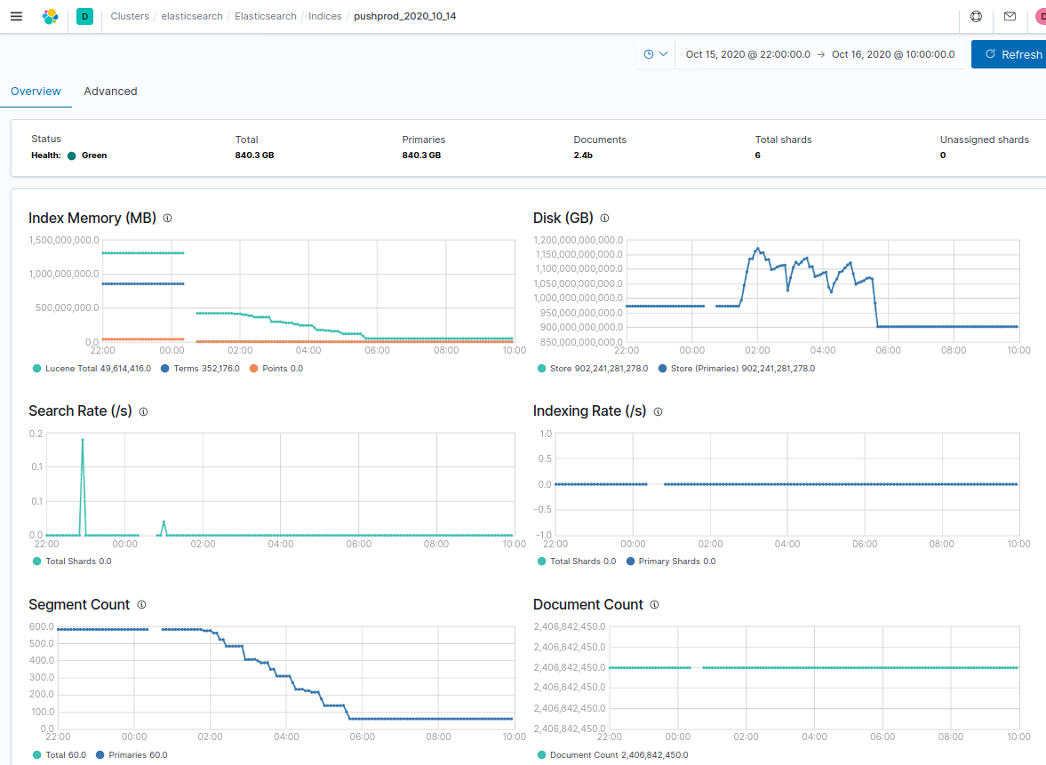
Task: Go to Indices breadcrumb link
Action: (x=325, y=16)
